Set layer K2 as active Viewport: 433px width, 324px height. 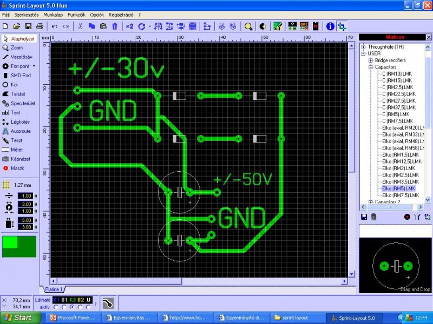(72, 307)
